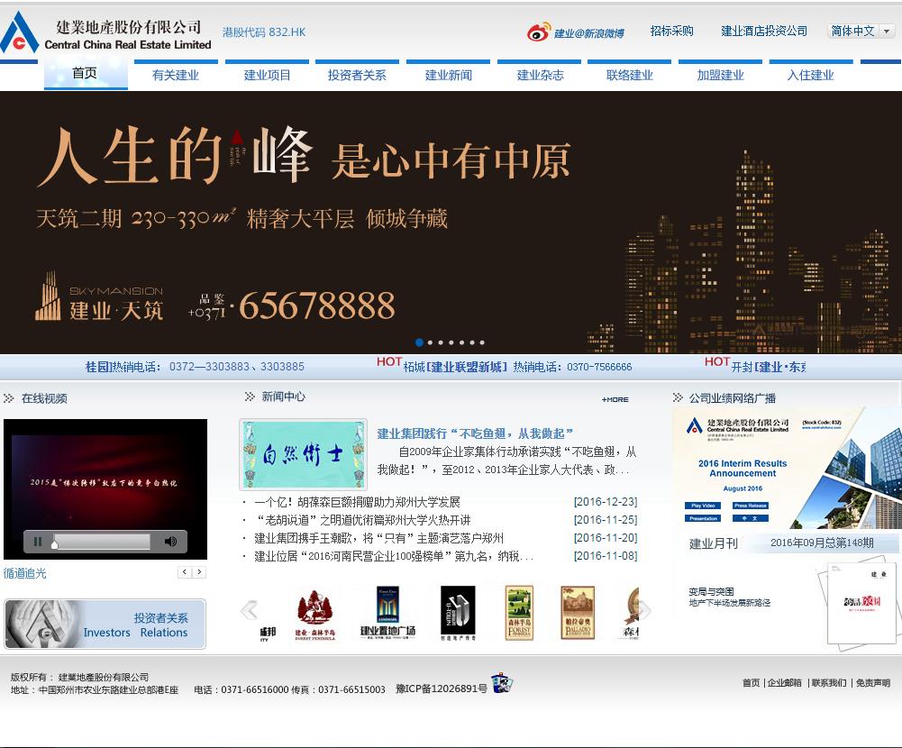Open the language dropdown 简体中文
Screen dimensions: 902x748
click(x=861, y=31)
